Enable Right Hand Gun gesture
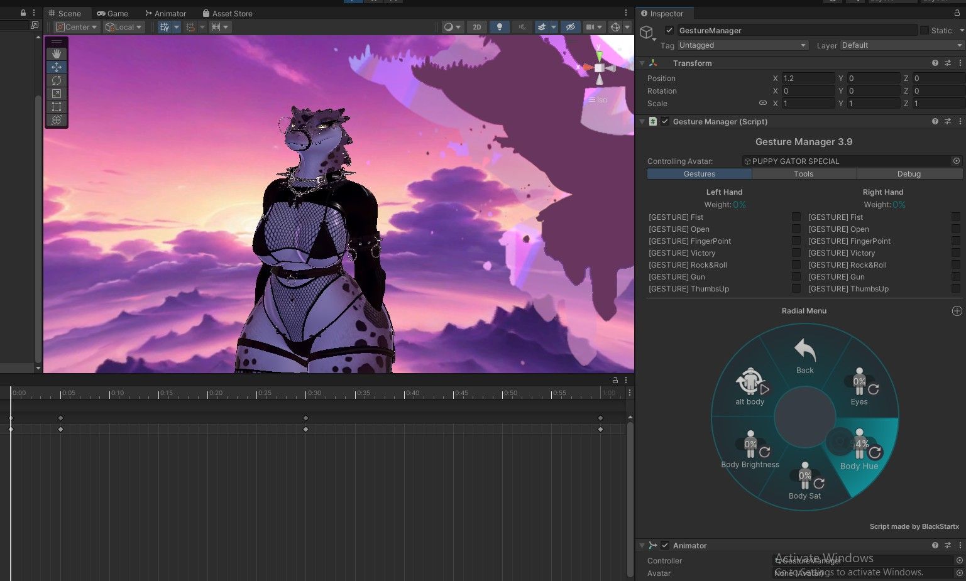966x581 pixels. (956, 277)
